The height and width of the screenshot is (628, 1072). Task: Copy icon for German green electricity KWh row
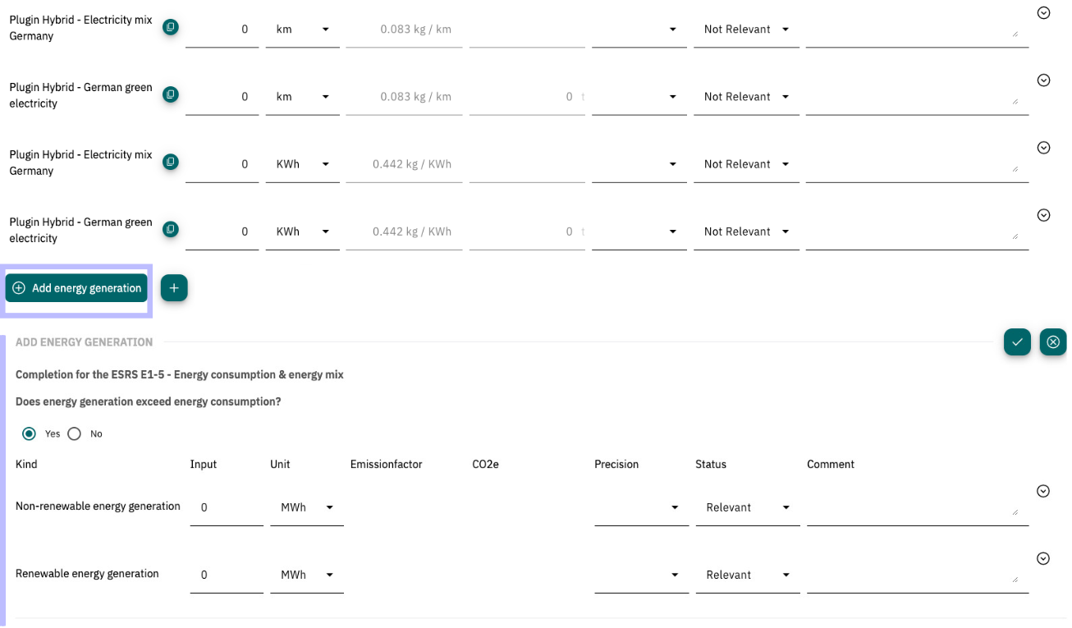tap(170, 229)
